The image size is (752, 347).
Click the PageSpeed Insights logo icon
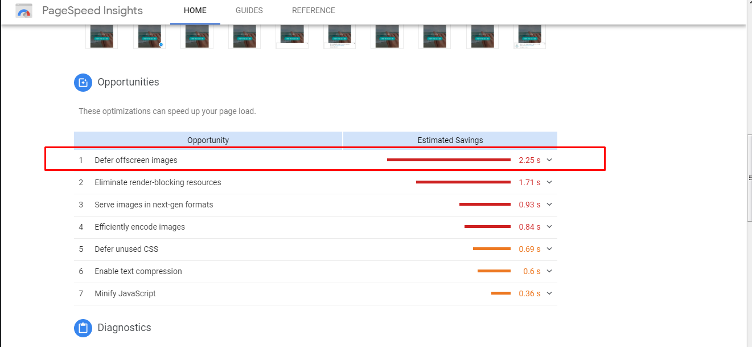point(23,10)
